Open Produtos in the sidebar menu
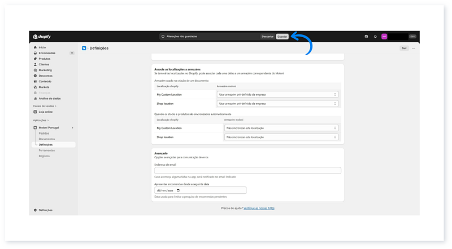Viewport: 452px width, 249px height. point(45,59)
